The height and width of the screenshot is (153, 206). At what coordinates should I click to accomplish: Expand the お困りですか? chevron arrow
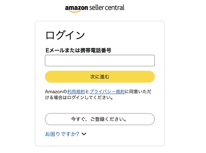[84, 134]
